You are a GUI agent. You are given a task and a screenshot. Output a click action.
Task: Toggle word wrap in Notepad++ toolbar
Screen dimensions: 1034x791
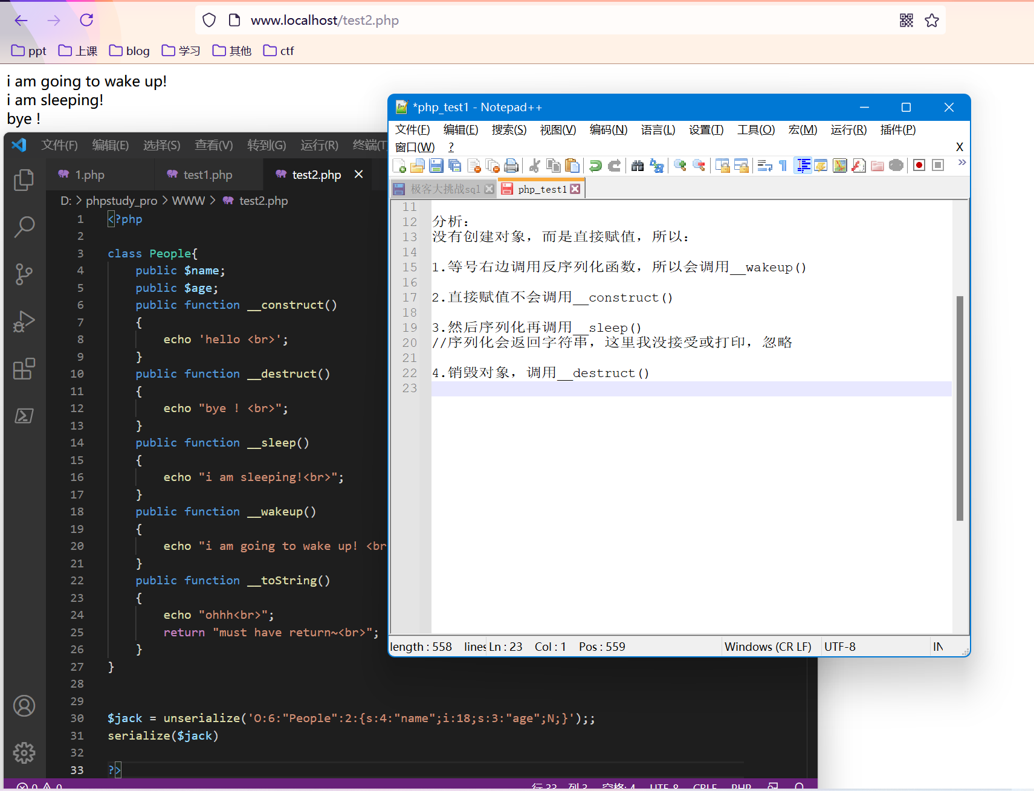point(764,166)
